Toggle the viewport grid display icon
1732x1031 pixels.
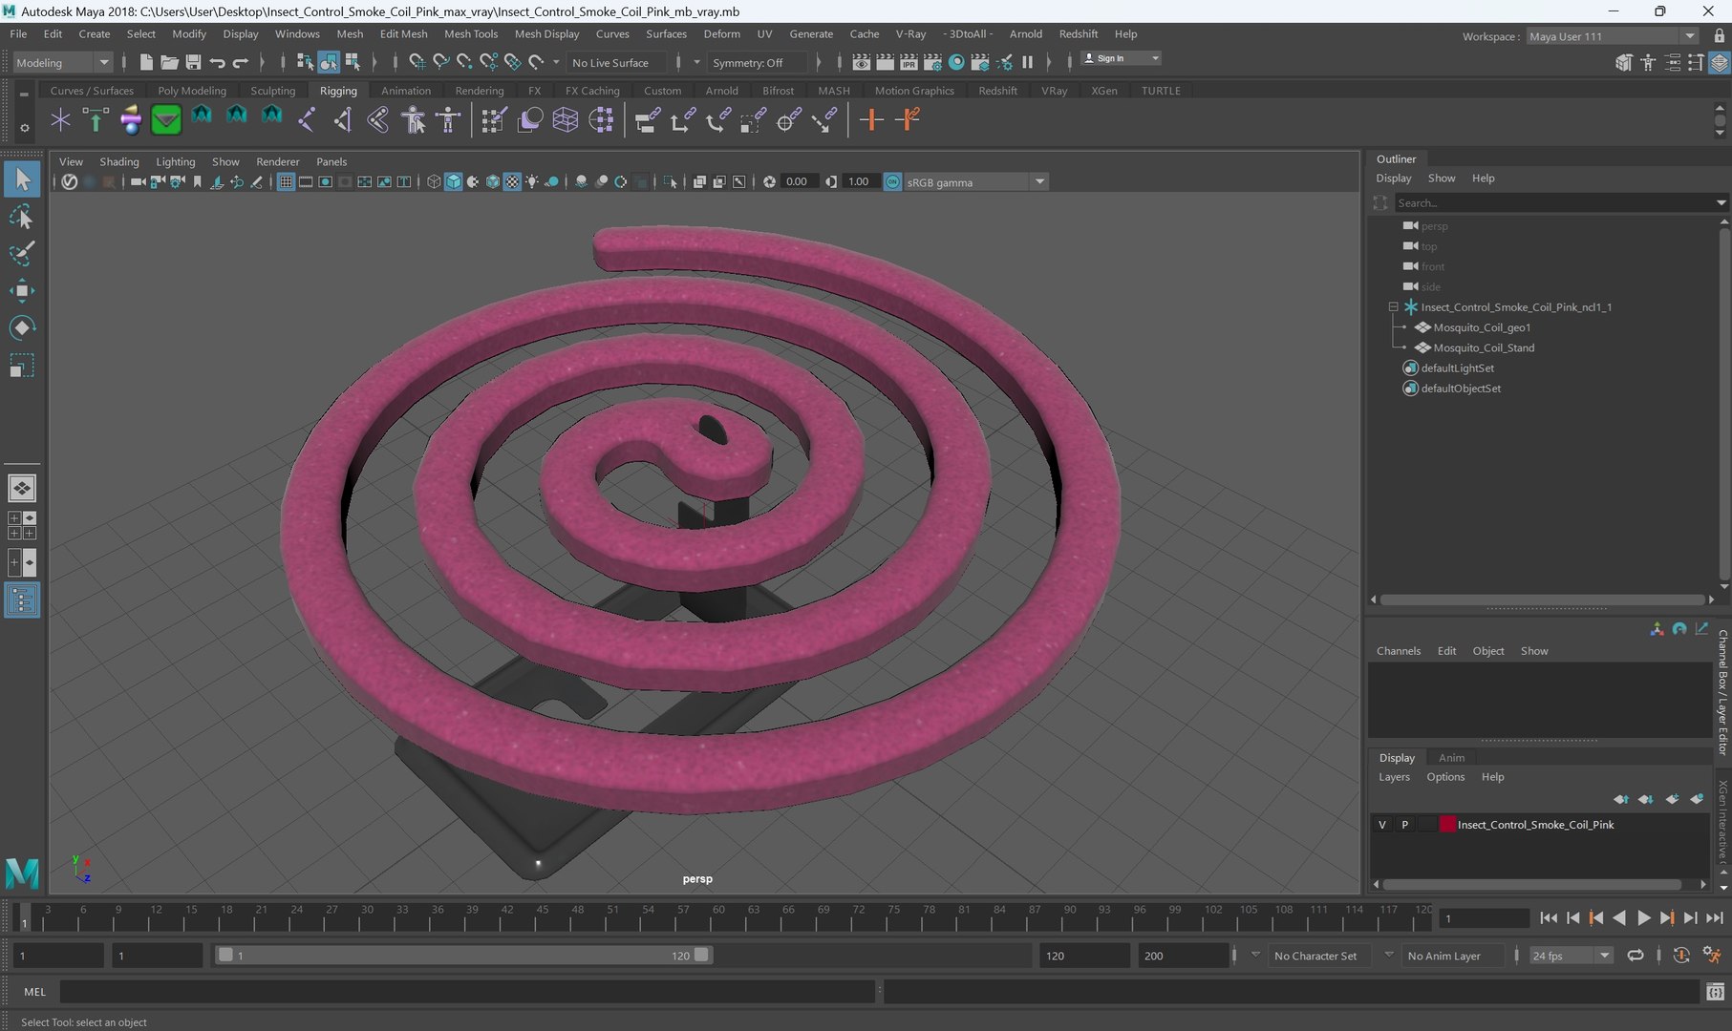[x=286, y=182]
